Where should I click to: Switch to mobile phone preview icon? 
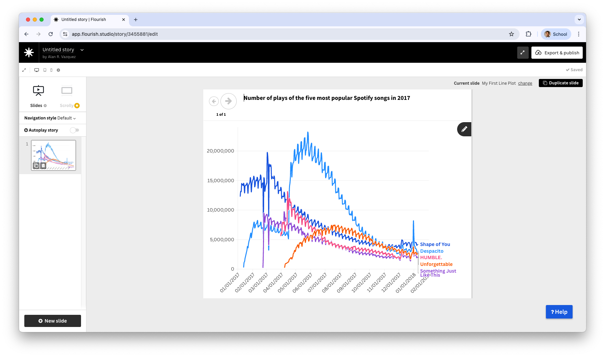51,70
